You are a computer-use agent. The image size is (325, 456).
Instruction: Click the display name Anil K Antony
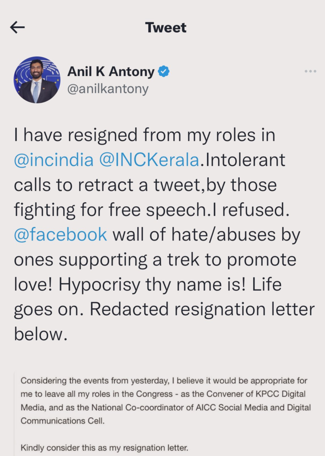[111, 71]
